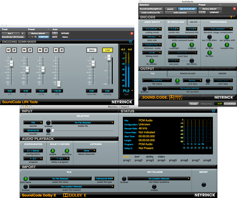Toggle the yellow Limit button
237x198 pixels.
pos(108,50)
